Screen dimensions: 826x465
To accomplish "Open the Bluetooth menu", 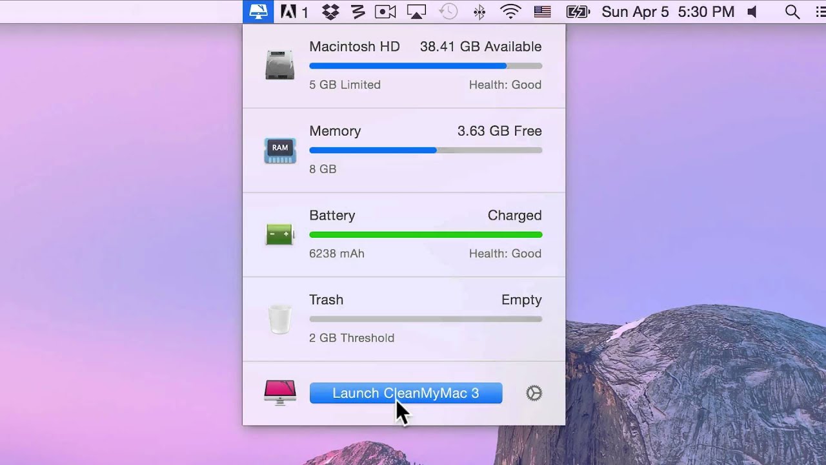I will click(479, 12).
